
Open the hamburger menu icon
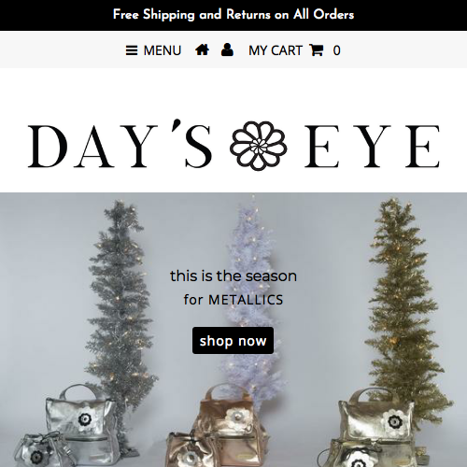click(x=132, y=50)
